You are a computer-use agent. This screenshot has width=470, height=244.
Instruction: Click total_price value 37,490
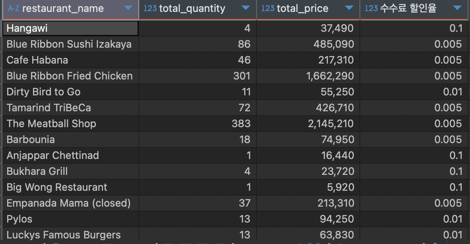[337, 29]
